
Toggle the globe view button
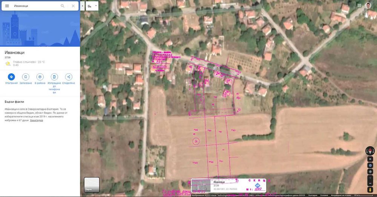pyautogui.click(x=370, y=165)
